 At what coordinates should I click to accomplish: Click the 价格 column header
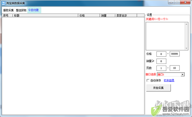click(89, 15)
